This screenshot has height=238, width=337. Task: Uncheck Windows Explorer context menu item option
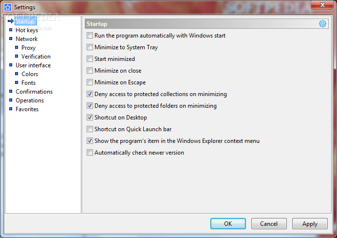pyautogui.click(x=90, y=141)
